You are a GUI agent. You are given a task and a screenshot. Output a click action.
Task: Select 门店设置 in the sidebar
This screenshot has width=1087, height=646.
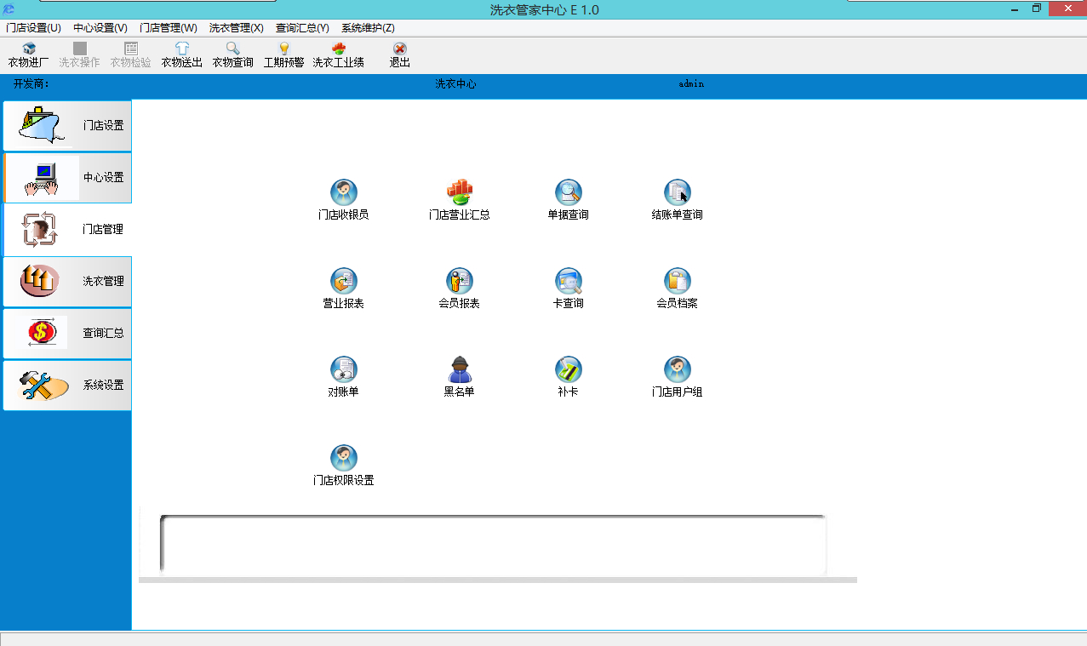tap(67, 126)
